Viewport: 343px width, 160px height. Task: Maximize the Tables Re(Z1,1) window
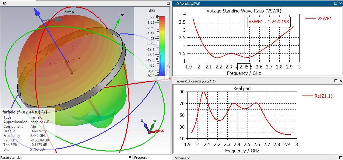(x=336, y=81)
